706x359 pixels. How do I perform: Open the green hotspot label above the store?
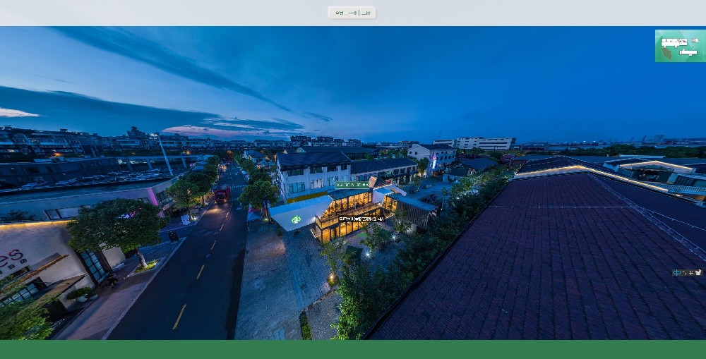(352, 185)
